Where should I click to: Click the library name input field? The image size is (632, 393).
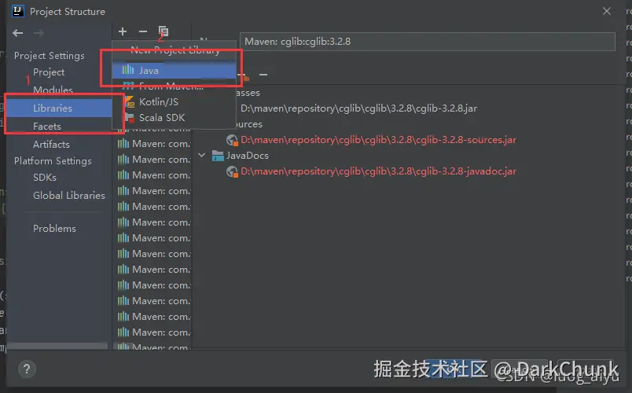428,42
